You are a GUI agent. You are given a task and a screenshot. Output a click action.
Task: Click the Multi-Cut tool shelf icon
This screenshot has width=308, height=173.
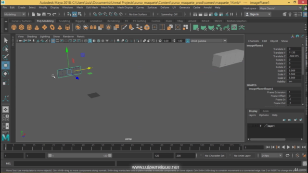pyautogui.click(x=124, y=27)
